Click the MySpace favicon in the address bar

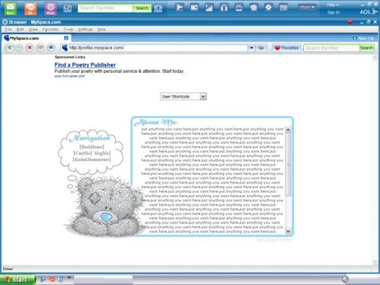(x=65, y=48)
